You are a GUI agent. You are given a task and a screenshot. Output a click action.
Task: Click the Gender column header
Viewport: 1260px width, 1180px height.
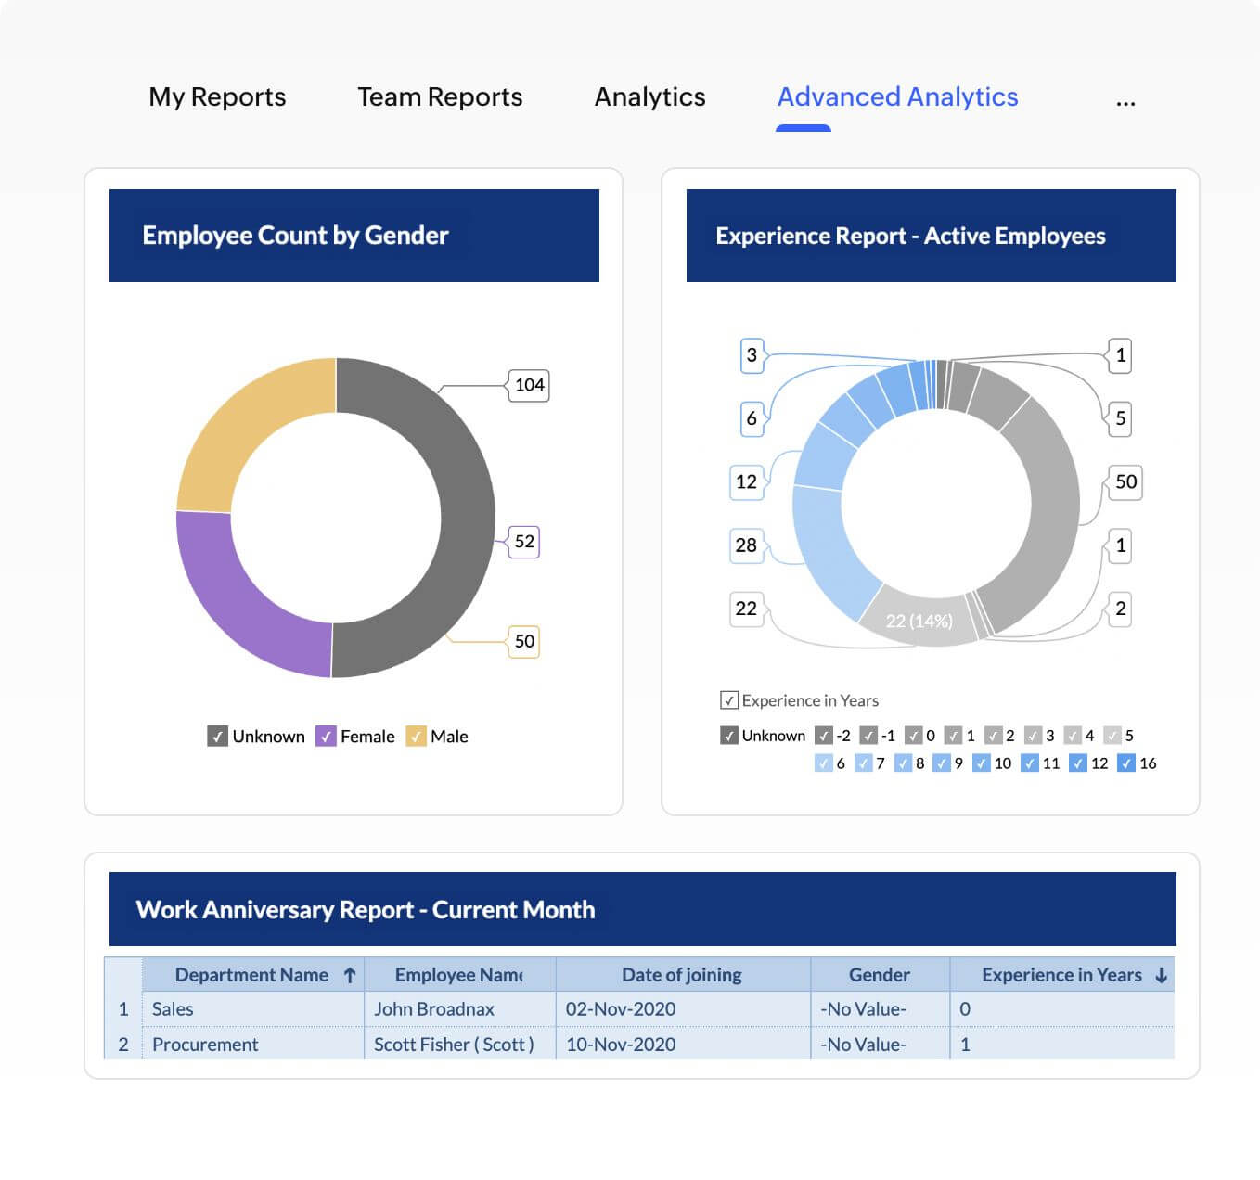(x=880, y=975)
